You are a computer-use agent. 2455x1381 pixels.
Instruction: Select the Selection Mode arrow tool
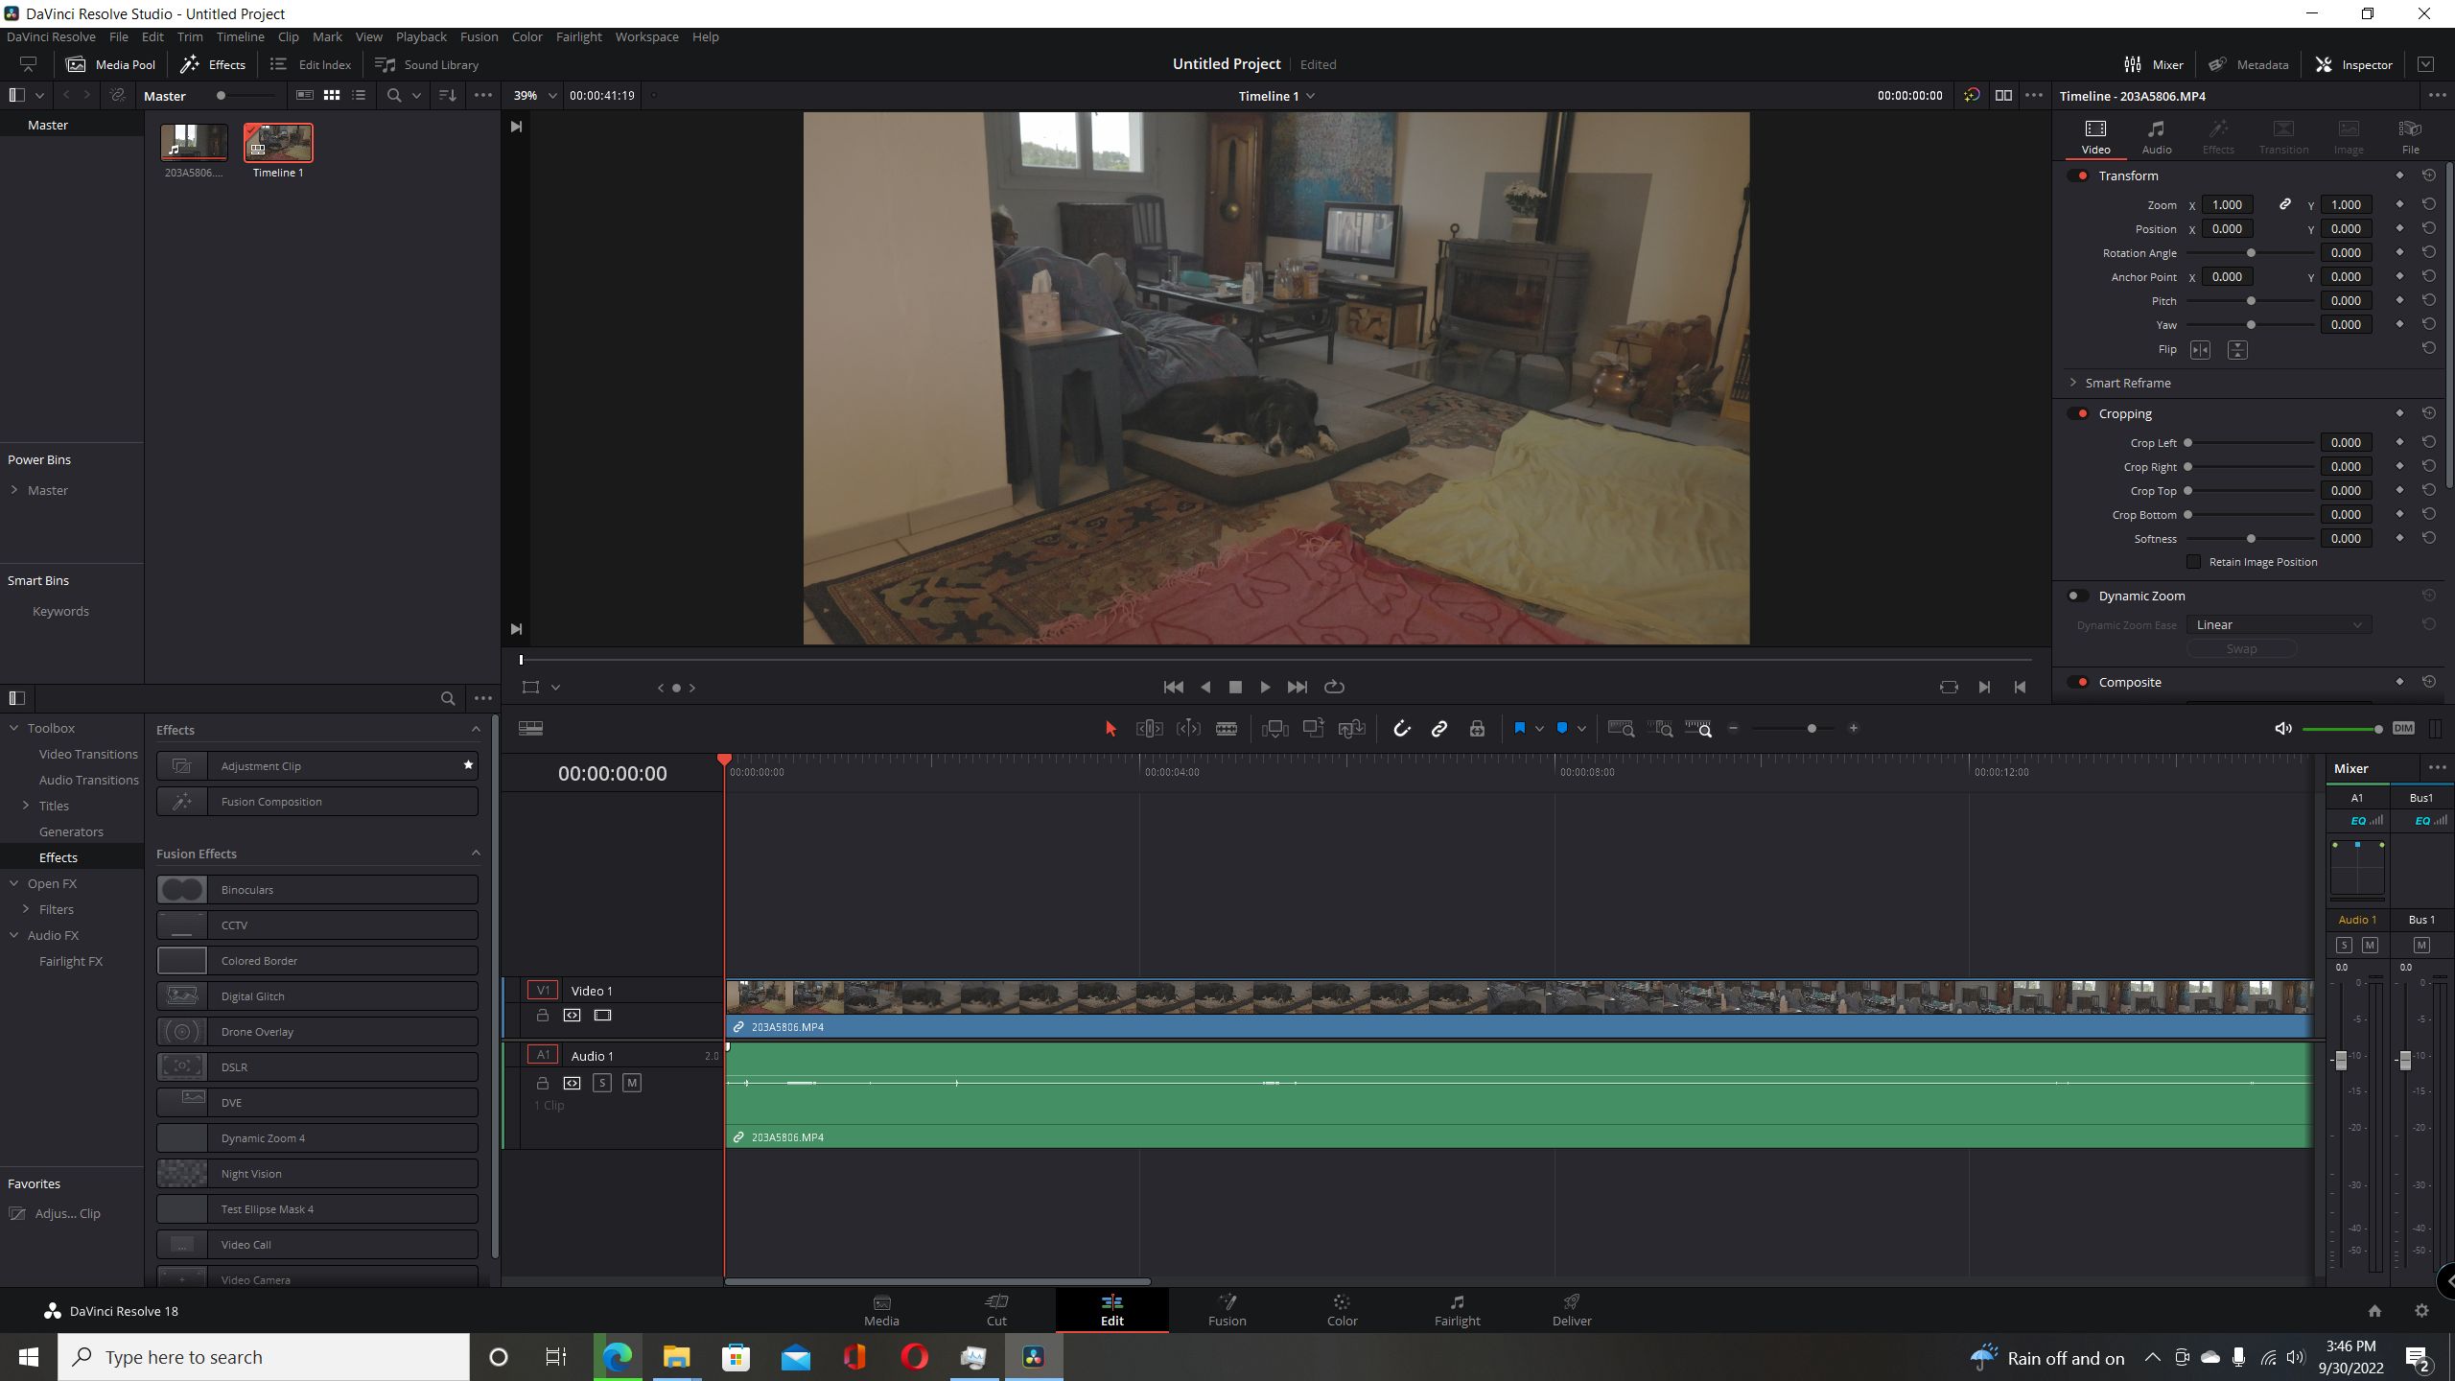[x=1111, y=729]
